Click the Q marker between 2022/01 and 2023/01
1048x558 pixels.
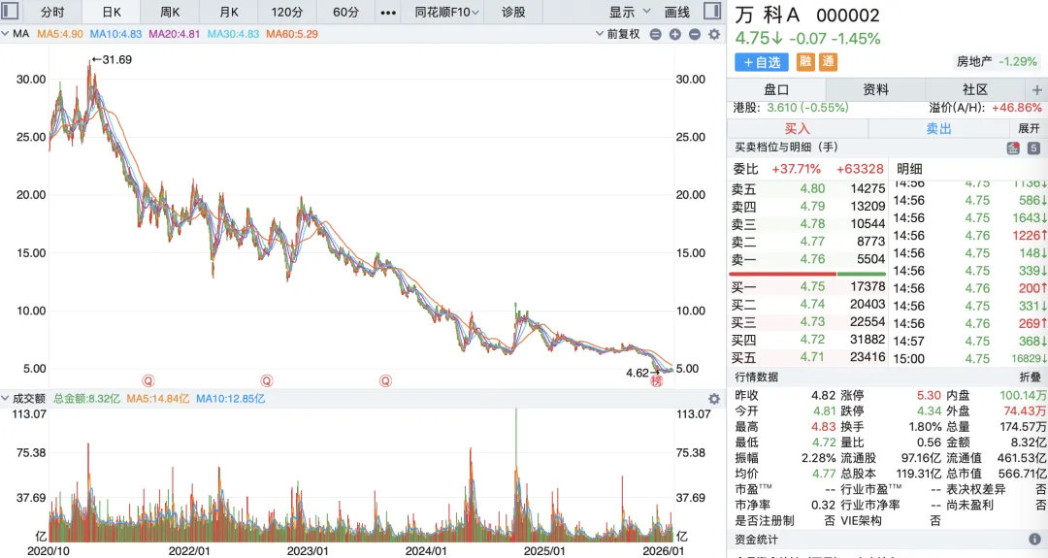[267, 381]
